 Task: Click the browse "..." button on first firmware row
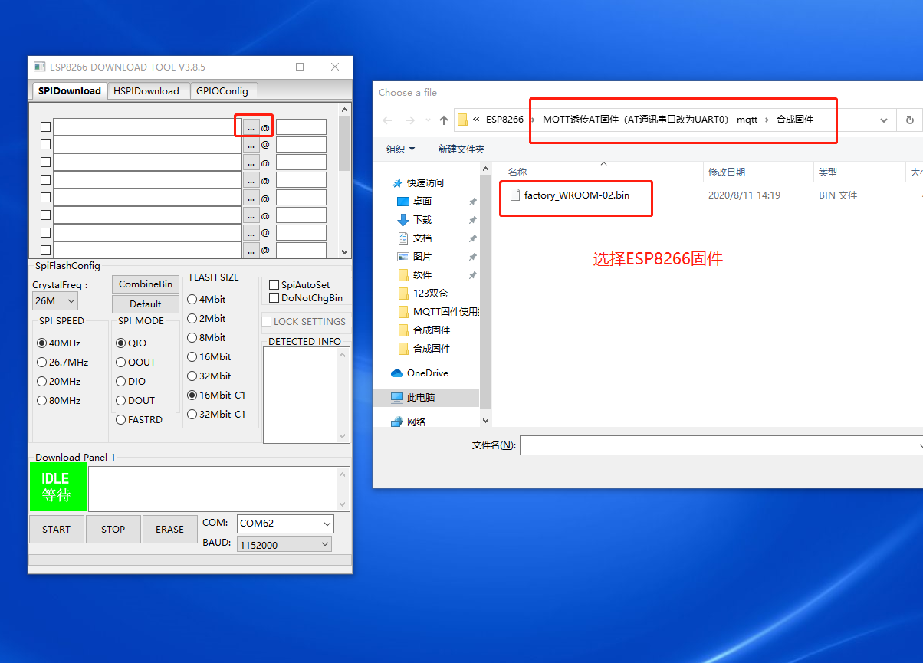pyautogui.click(x=251, y=126)
